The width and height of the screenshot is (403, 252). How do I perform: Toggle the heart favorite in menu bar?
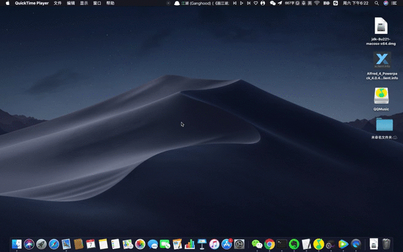256,3
